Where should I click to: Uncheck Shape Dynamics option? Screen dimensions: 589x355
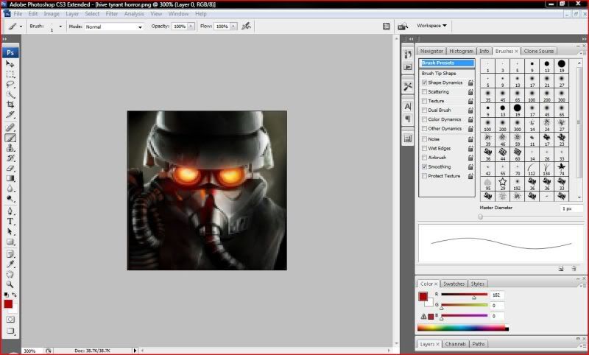click(x=425, y=82)
